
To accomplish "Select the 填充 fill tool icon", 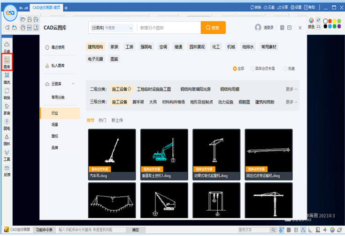I will tap(7, 77).
